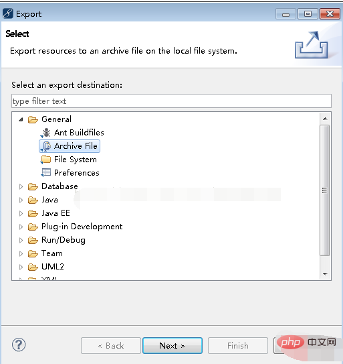
Task: Click the General folder icon
Action: coord(33,119)
